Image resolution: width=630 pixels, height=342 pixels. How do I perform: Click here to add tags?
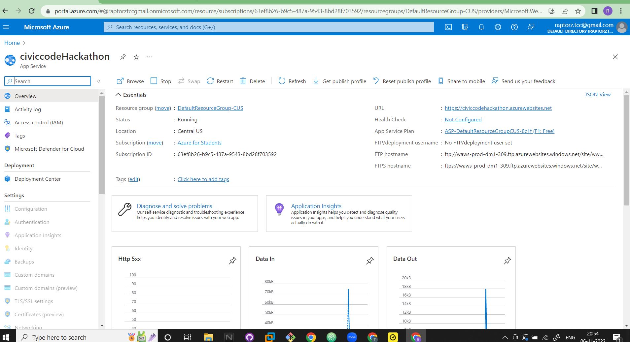click(203, 179)
